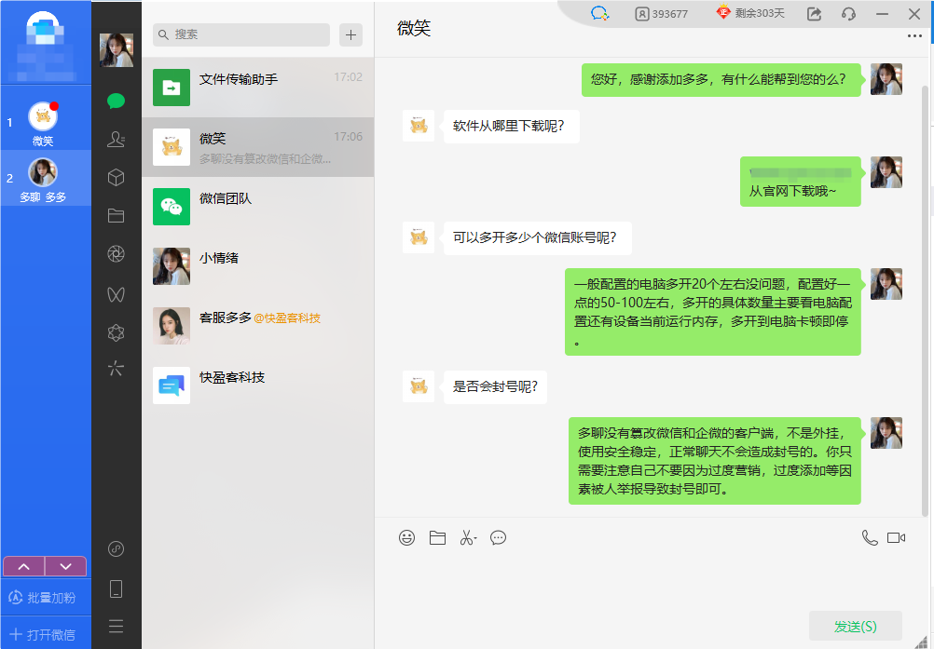Focus the 搜索 search field
934x649 pixels.
click(241, 35)
